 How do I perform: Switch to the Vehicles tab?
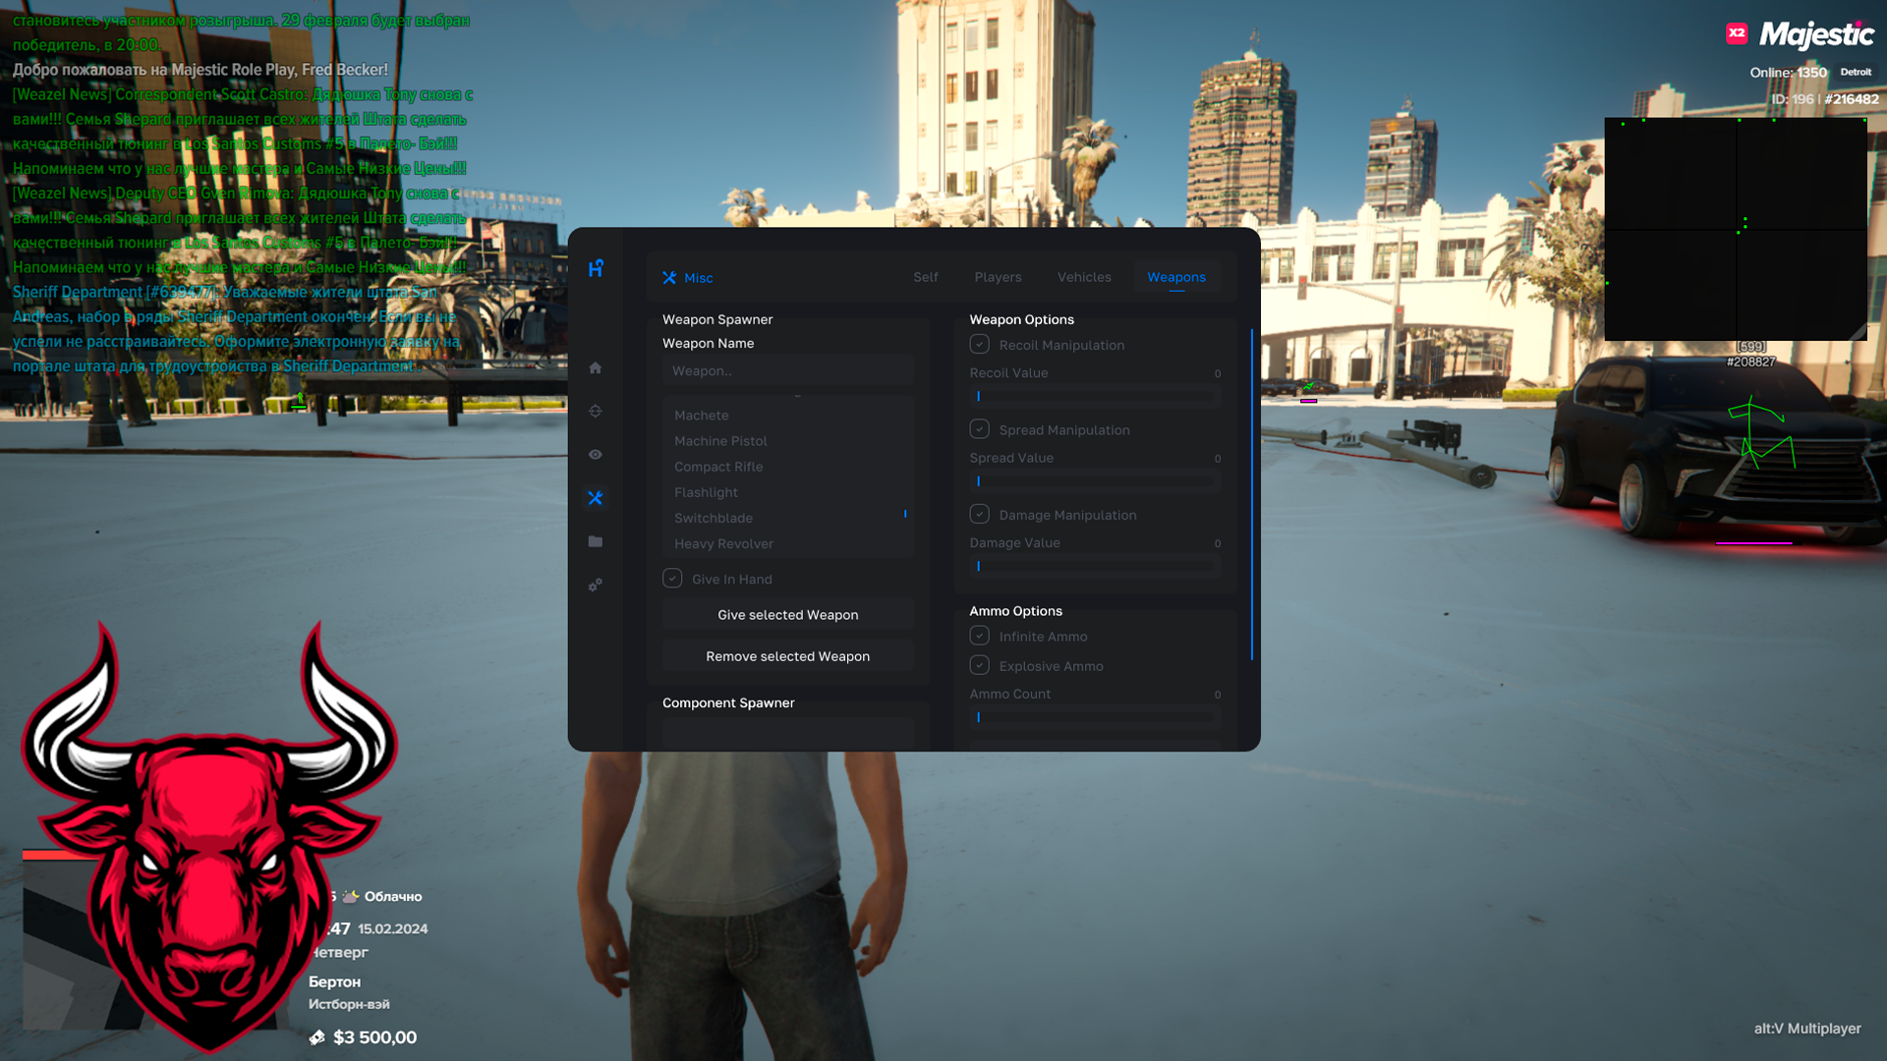click(1084, 277)
